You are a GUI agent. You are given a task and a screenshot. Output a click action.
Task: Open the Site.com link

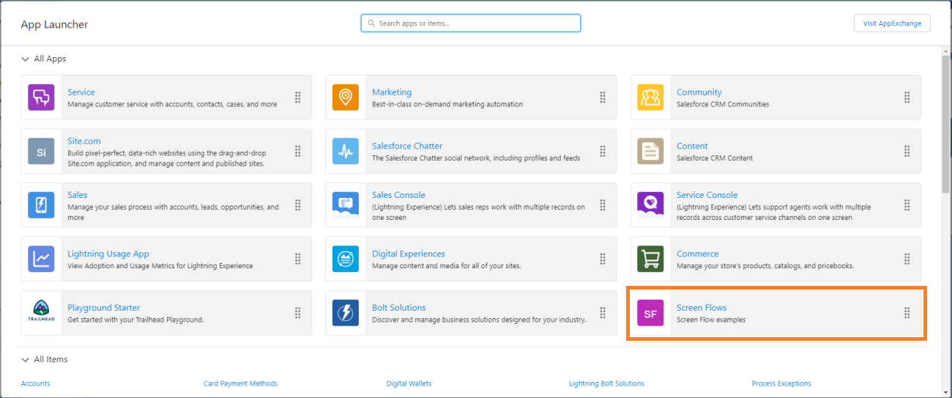(x=84, y=141)
